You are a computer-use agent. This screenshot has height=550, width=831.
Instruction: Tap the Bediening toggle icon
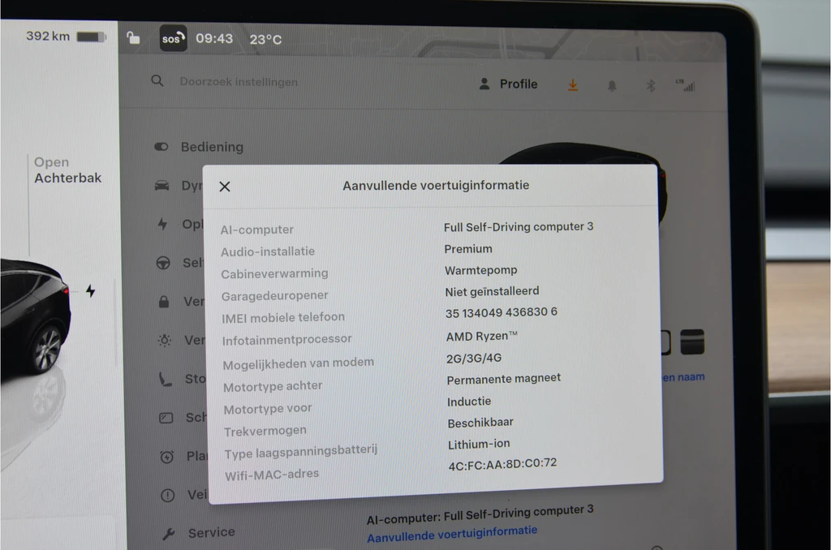click(161, 147)
